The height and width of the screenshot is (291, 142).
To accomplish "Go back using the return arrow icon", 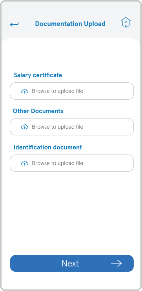I will pos(14,24).
